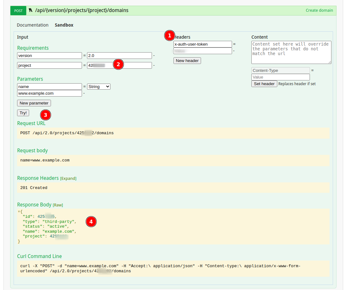Focus the www.example.com parameter value field
Viewport: 346px width, 290px height.
point(49,93)
